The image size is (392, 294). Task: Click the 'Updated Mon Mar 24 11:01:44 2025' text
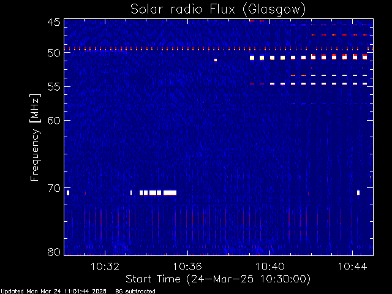53,292
